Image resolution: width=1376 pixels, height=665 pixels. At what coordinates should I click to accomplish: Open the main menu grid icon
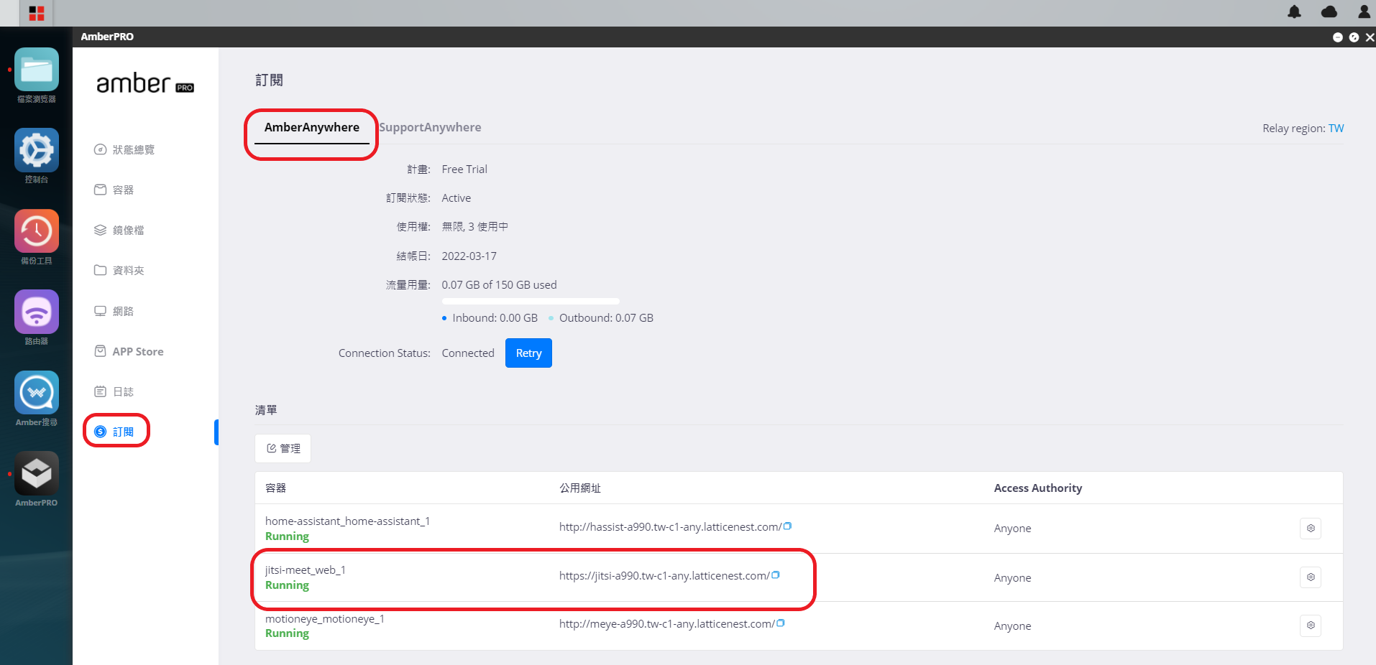pos(37,13)
